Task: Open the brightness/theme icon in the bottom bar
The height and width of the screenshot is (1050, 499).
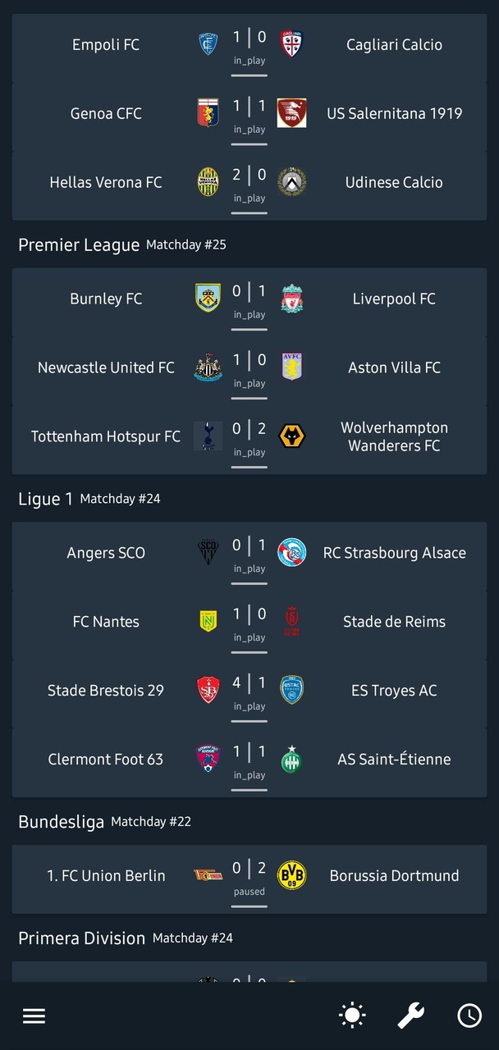Action: 351,1015
